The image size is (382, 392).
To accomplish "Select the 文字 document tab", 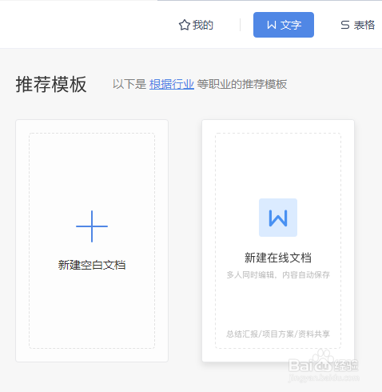I will (x=284, y=25).
